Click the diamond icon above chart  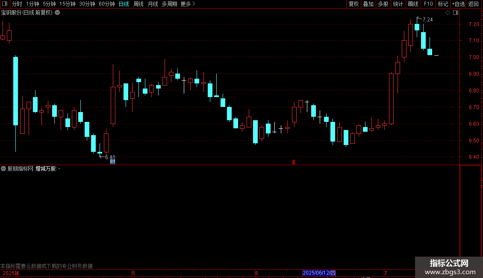coord(448,13)
